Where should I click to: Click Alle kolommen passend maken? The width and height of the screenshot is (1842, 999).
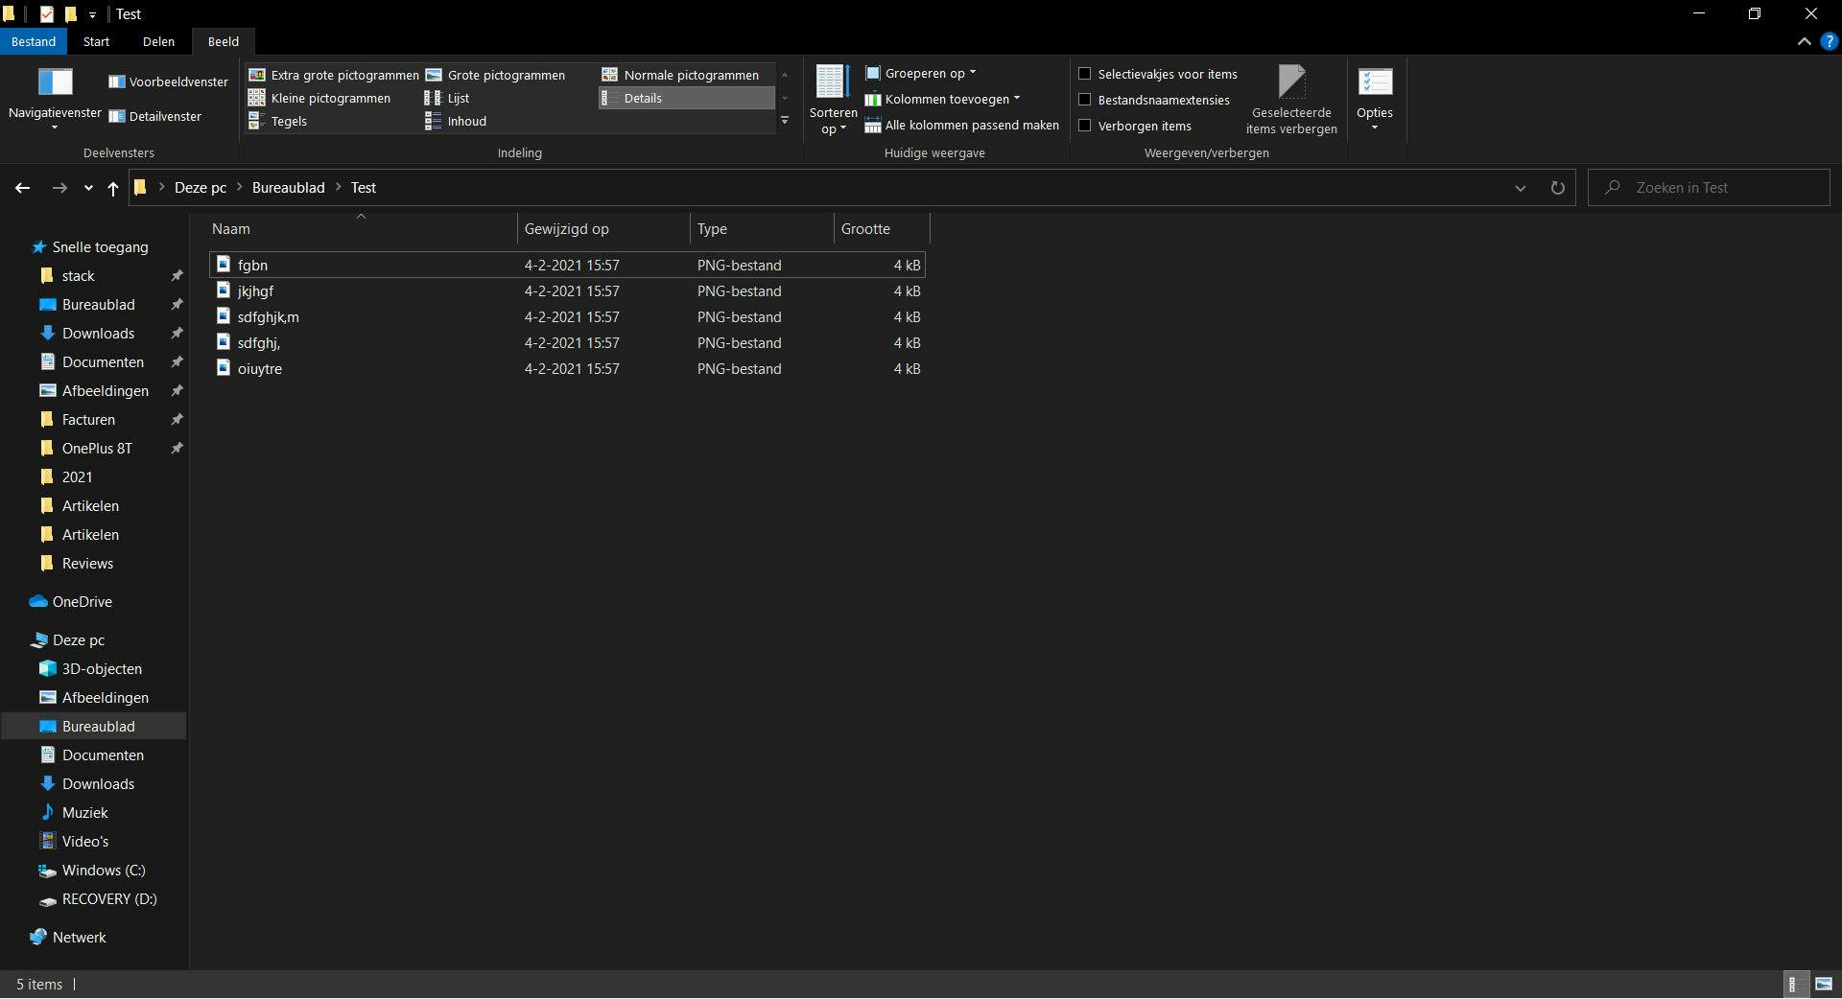click(x=962, y=126)
